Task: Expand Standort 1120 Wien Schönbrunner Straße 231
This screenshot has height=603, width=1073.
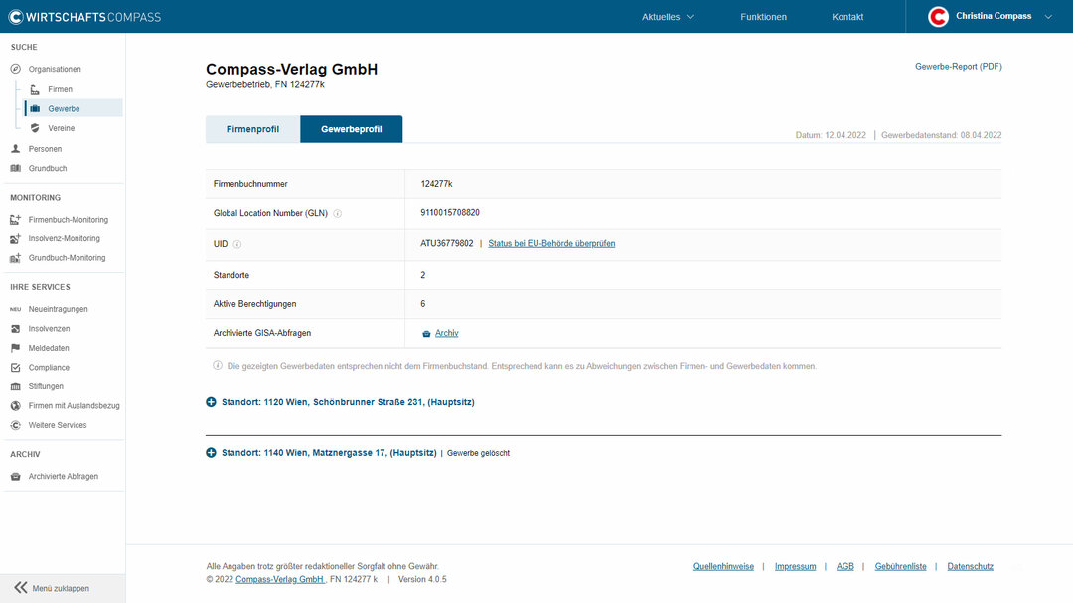Action: [211, 402]
